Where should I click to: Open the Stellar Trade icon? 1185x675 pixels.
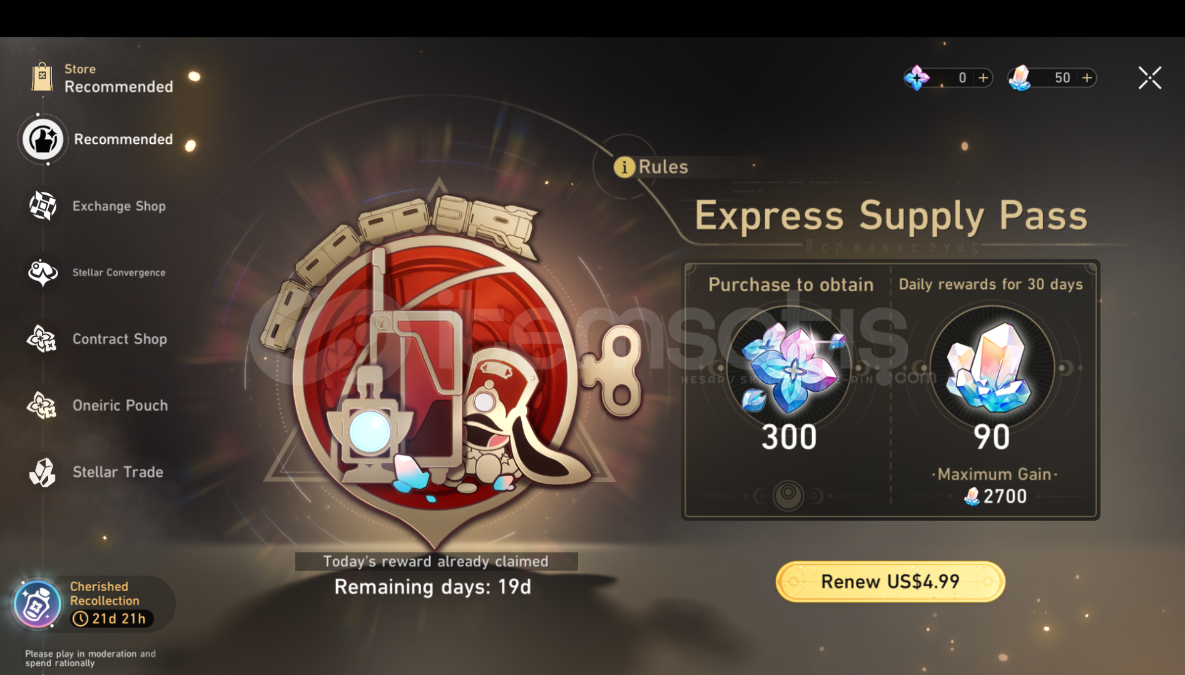click(x=43, y=472)
